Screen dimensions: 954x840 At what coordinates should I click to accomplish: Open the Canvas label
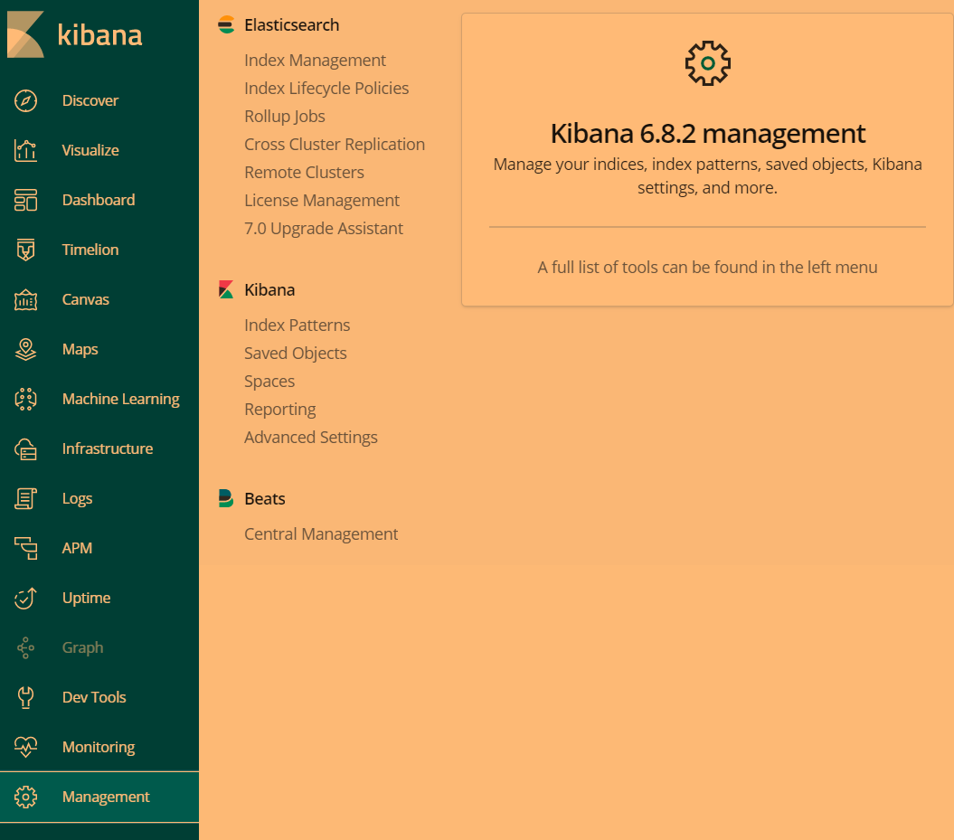pyautogui.click(x=86, y=299)
